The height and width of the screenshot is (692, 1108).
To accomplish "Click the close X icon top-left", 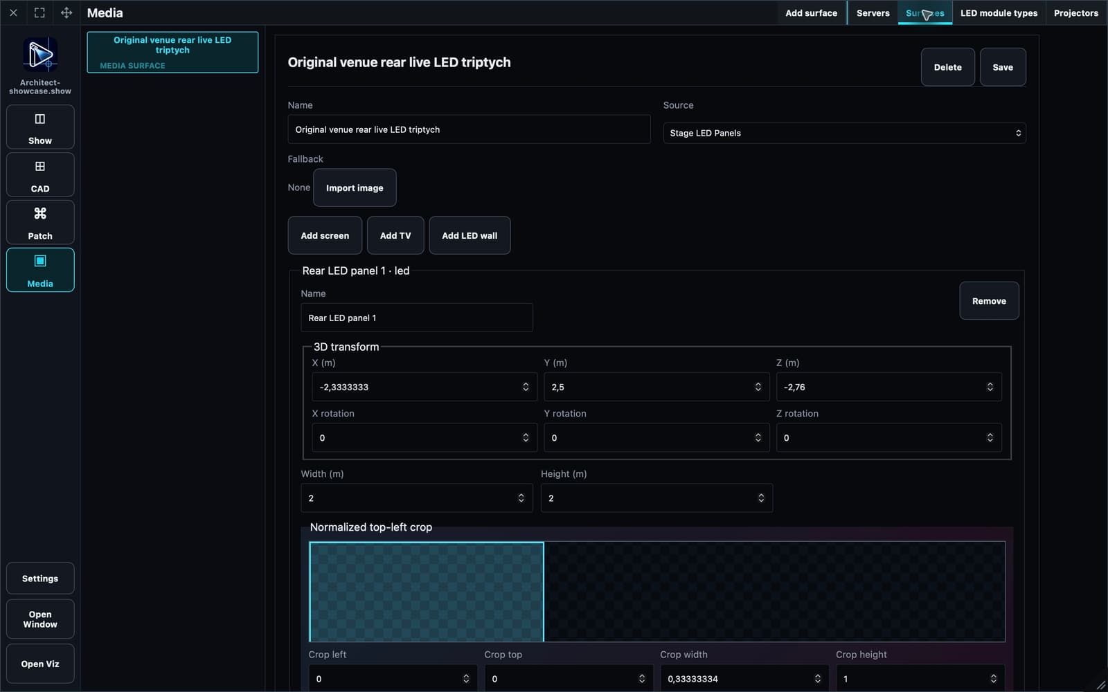I will tap(13, 12).
